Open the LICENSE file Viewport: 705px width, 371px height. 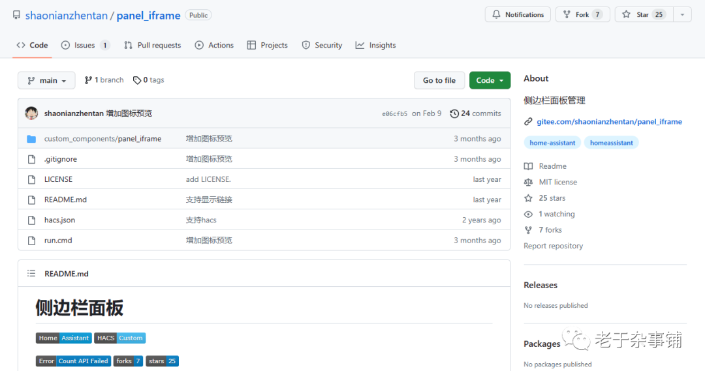click(59, 179)
